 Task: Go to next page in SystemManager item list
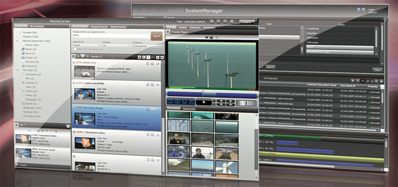[376, 81]
